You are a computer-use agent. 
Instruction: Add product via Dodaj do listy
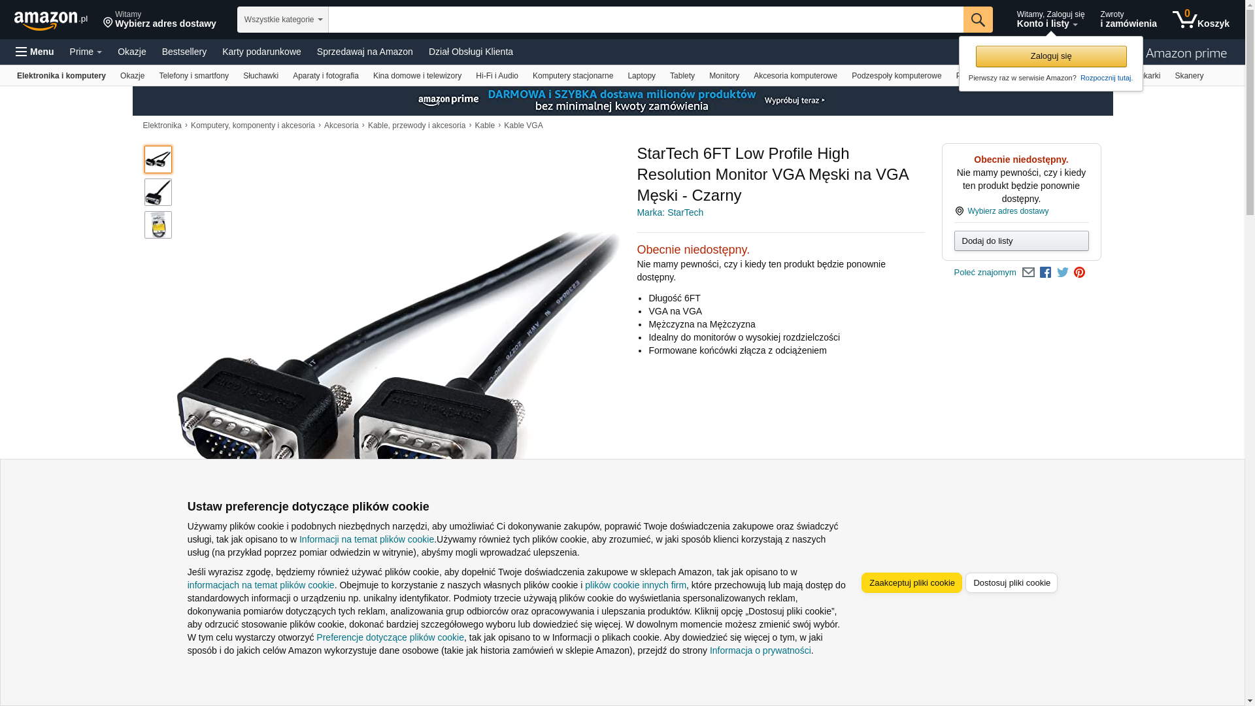[x=1021, y=241]
